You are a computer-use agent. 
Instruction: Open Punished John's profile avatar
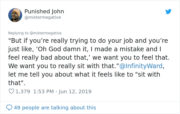[x=15, y=15]
